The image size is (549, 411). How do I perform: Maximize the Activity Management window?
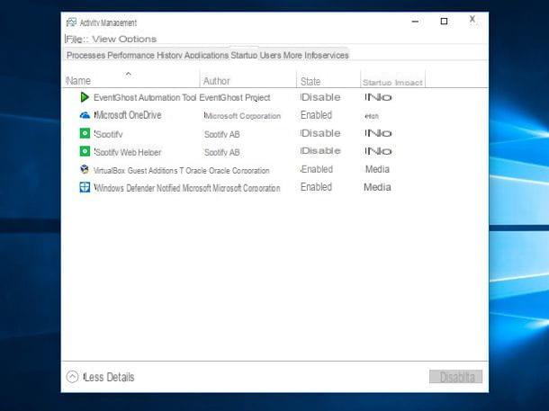pos(444,22)
